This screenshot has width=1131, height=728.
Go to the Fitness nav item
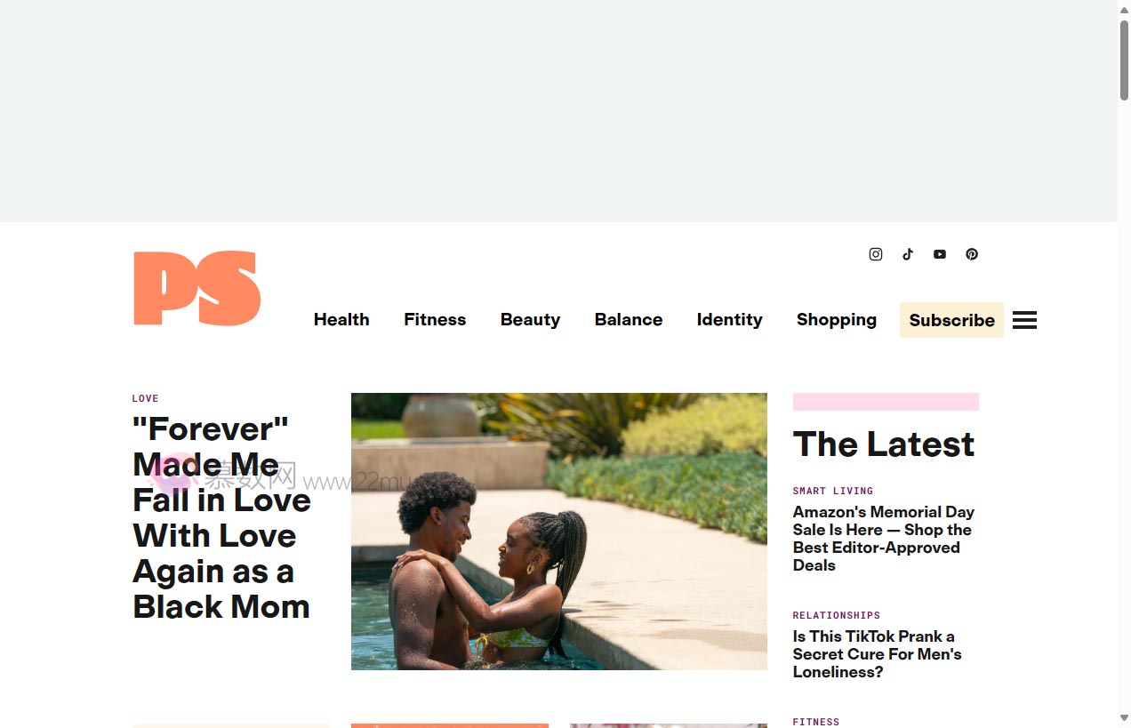tap(435, 320)
